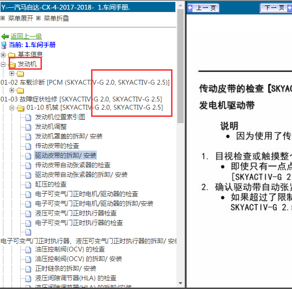292x289 pixels.
Task: Go to previous page with 上一页
Action: 203,8
